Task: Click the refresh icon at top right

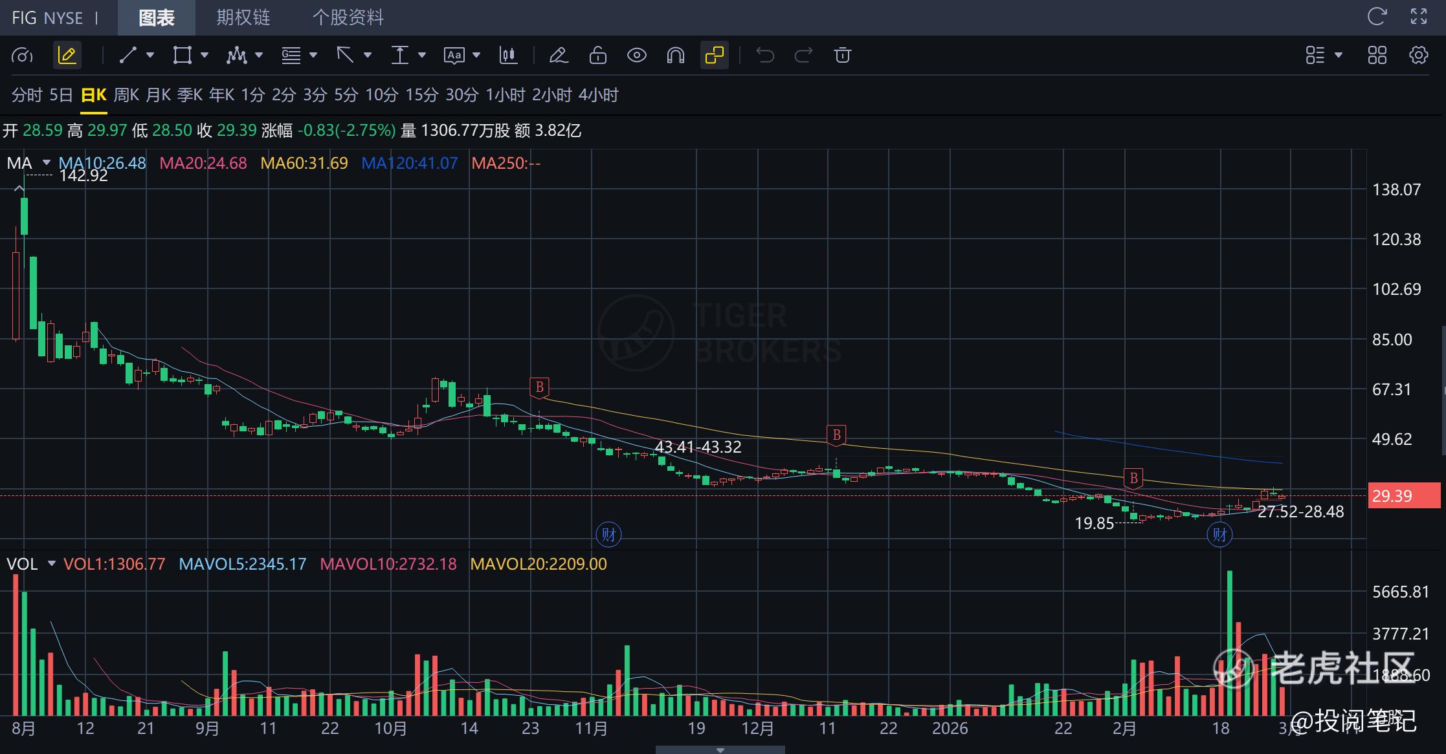Action: [1376, 17]
